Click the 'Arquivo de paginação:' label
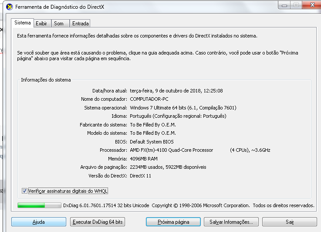Screen dimensions: 321x232 (104, 167)
